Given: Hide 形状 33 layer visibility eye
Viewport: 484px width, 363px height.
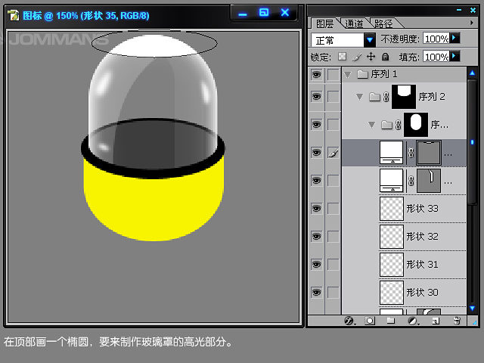Looking at the screenshot, I should [316, 209].
